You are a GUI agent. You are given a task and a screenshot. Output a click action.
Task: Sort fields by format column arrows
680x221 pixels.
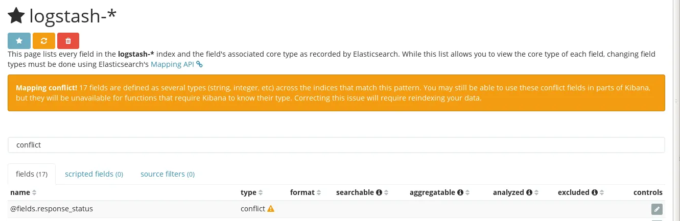pyautogui.click(x=319, y=192)
